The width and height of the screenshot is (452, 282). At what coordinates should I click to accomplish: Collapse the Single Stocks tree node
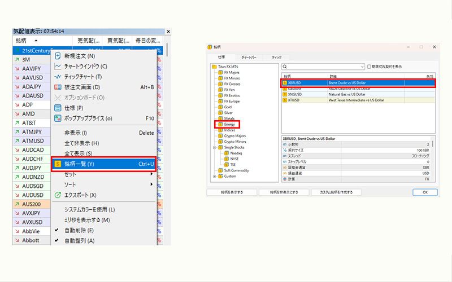click(x=214, y=147)
